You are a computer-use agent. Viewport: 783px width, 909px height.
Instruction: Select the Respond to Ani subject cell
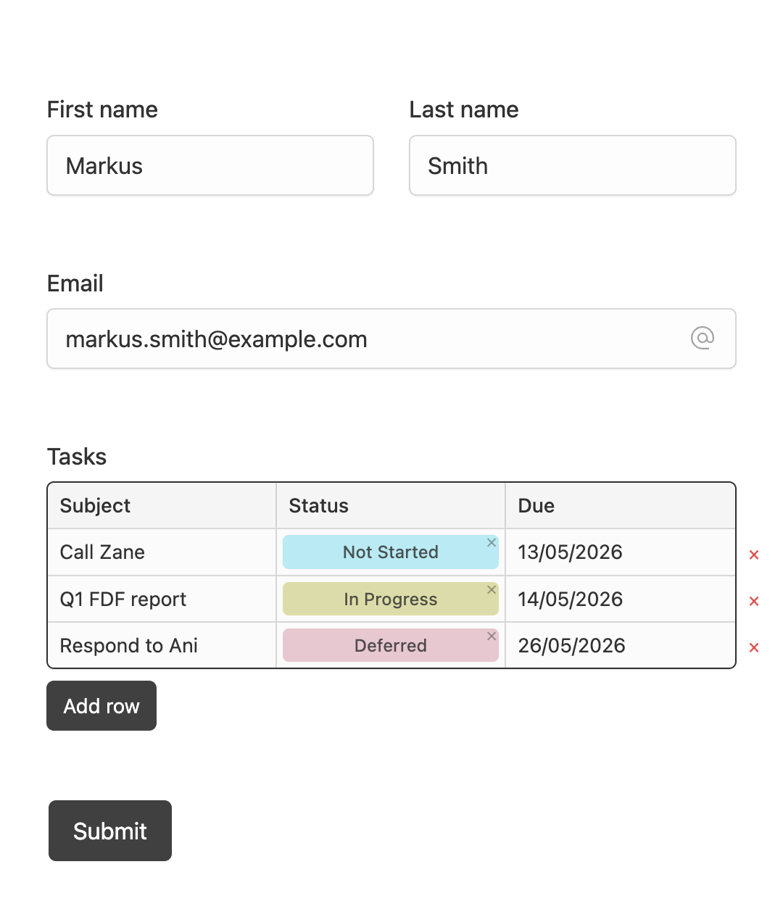point(162,645)
